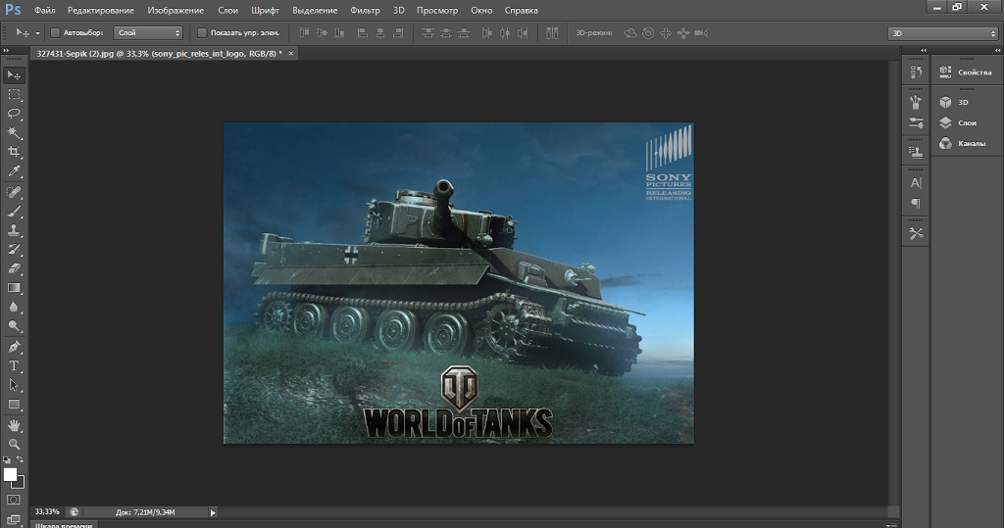
Task: Open the Фильтр menu
Action: coord(365,10)
